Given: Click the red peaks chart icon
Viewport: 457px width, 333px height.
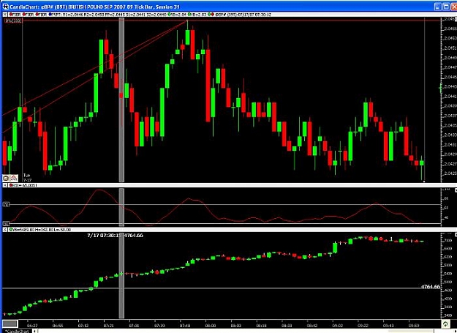Looking at the screenshot, I should [14, 178].
